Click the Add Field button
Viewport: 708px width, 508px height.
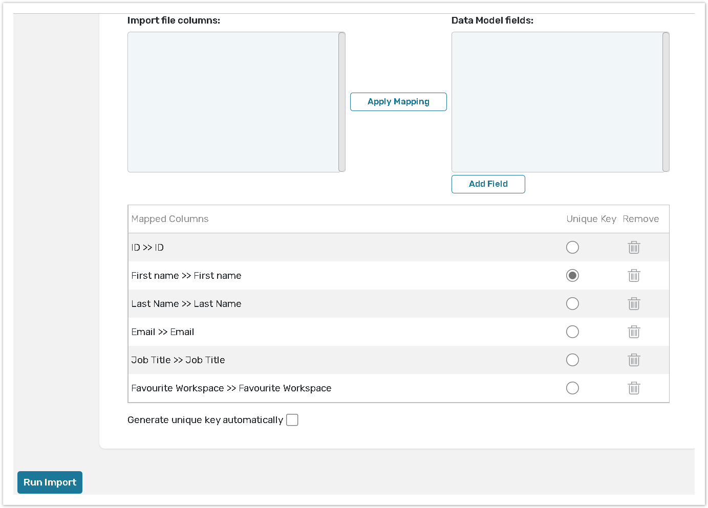(488, 184)
